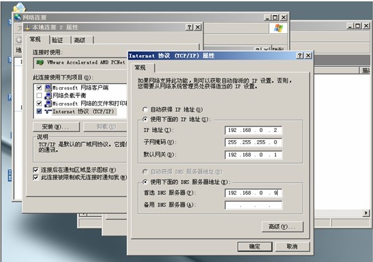Open 高级(V)... settings button

click(x=282, y=227)
